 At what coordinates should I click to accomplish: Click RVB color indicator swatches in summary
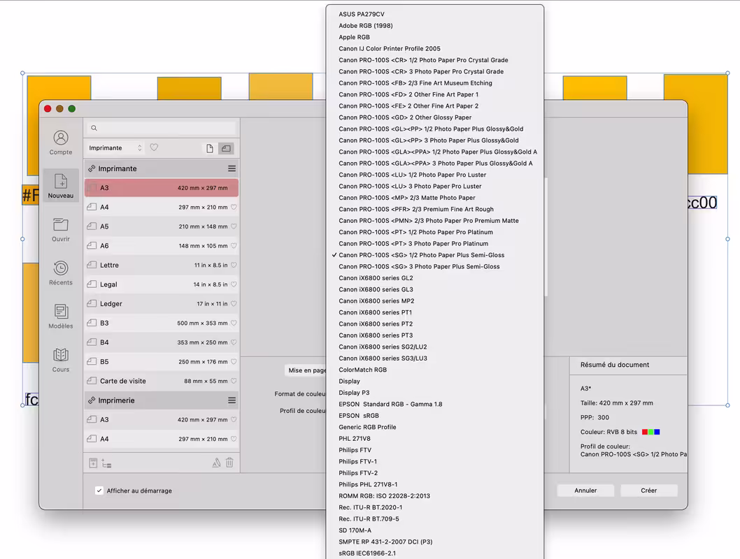650,432
